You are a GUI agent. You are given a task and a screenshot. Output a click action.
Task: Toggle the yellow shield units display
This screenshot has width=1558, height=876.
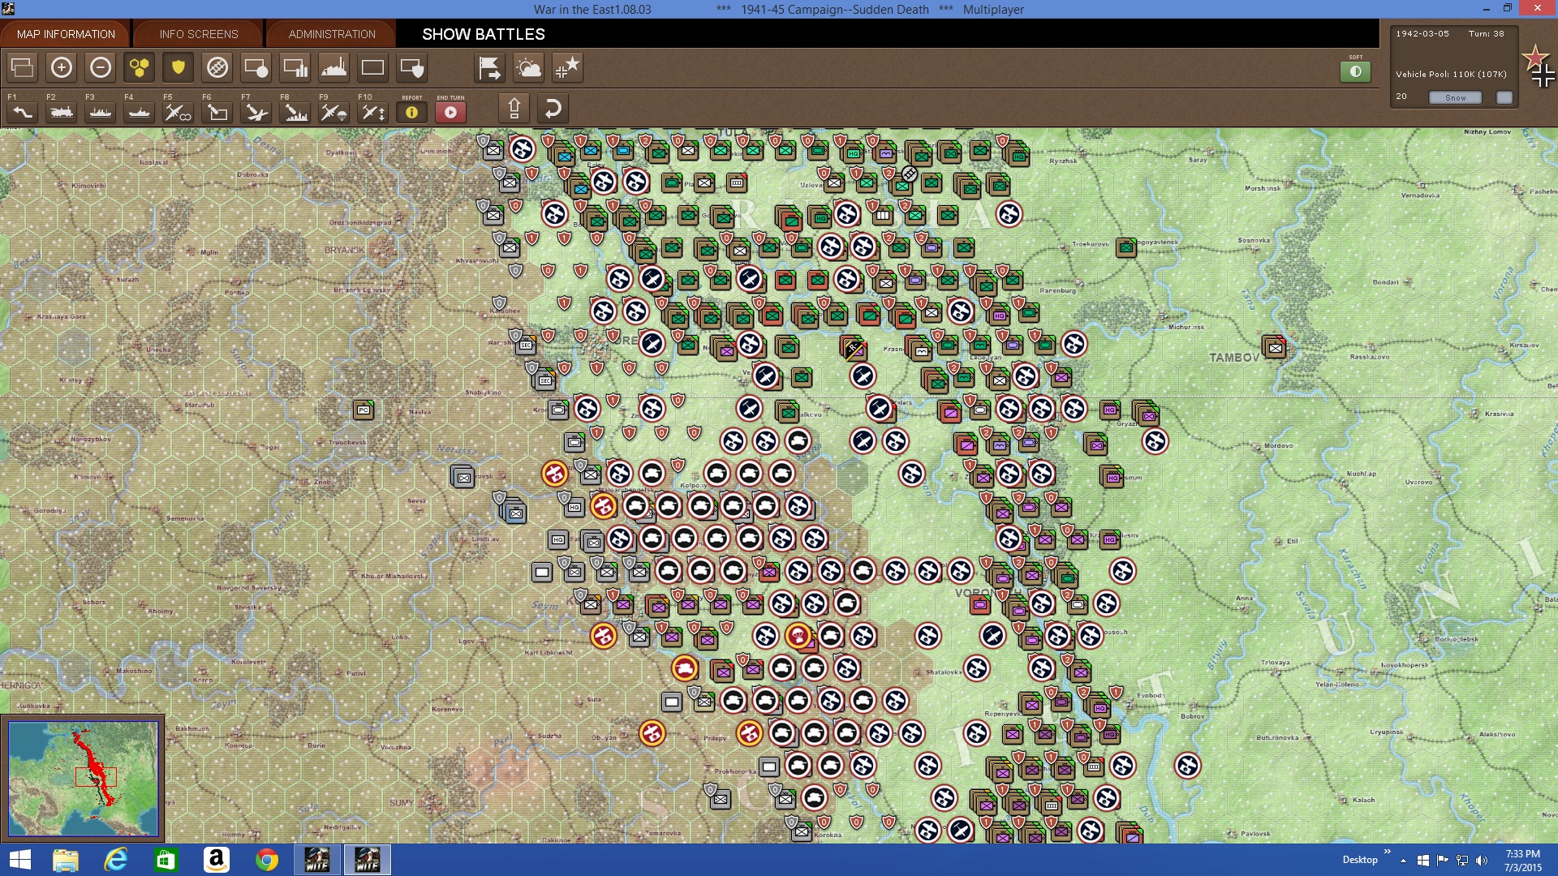[x=179, y=67]
